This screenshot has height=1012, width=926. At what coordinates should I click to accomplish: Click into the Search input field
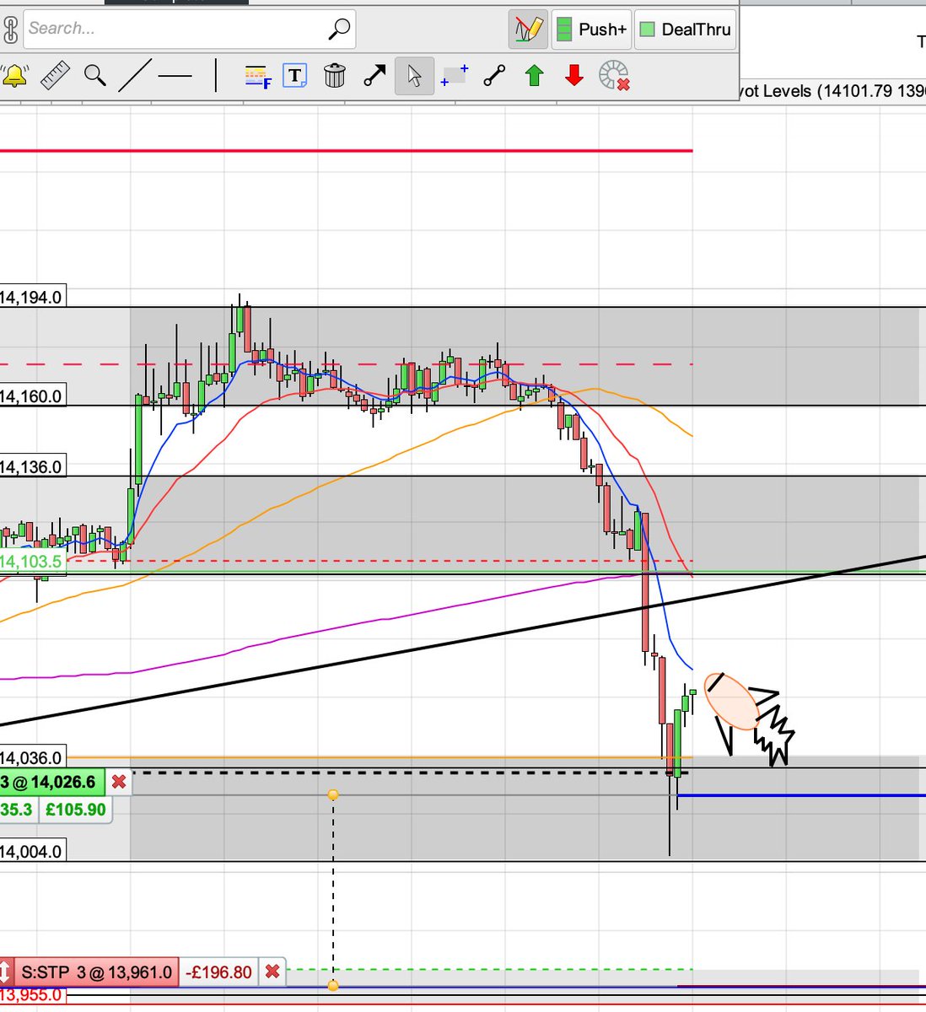(x=189, y=29)
